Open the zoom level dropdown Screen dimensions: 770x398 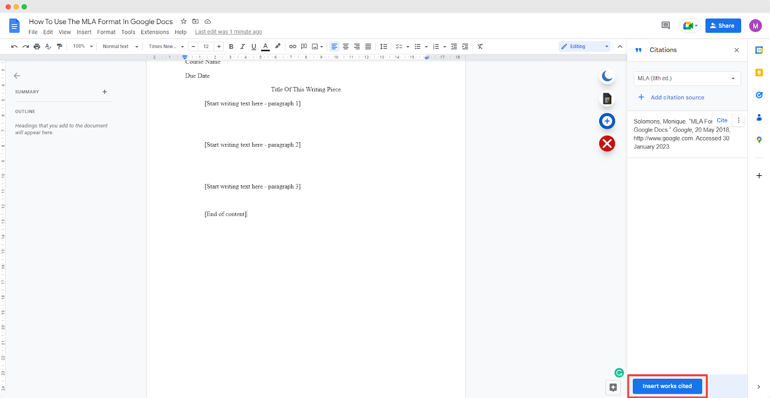[83, 47]
